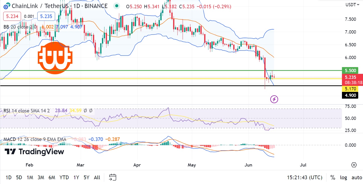Click the -0.015 (−0.29%) change value
Viewport: 363px width, 184px height.
(x=214, y=7)
